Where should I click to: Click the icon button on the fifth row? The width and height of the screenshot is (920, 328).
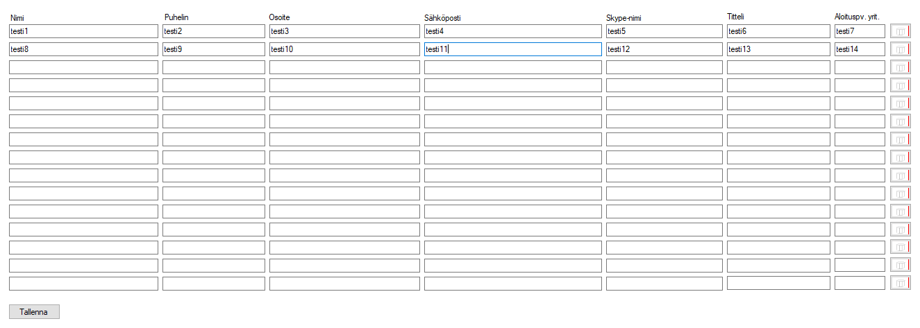tap(900, 103)
